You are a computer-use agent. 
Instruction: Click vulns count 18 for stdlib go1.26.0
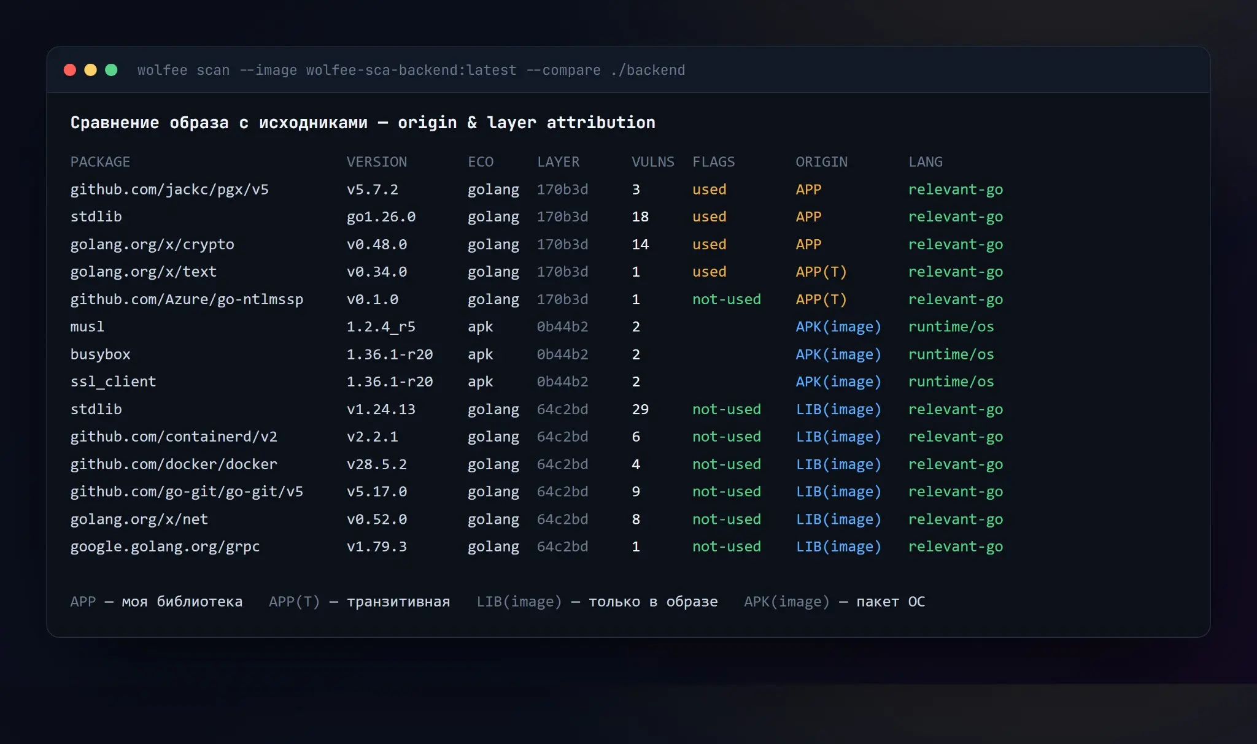point(640,217)
